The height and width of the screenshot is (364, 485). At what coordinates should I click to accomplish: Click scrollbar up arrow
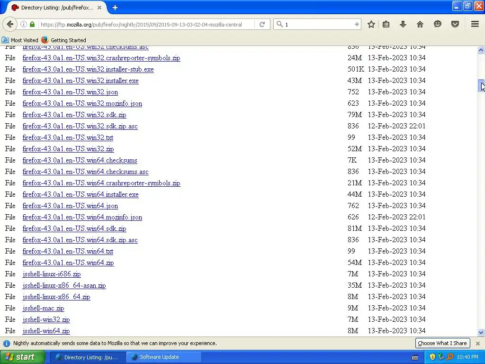click(481, 49)
